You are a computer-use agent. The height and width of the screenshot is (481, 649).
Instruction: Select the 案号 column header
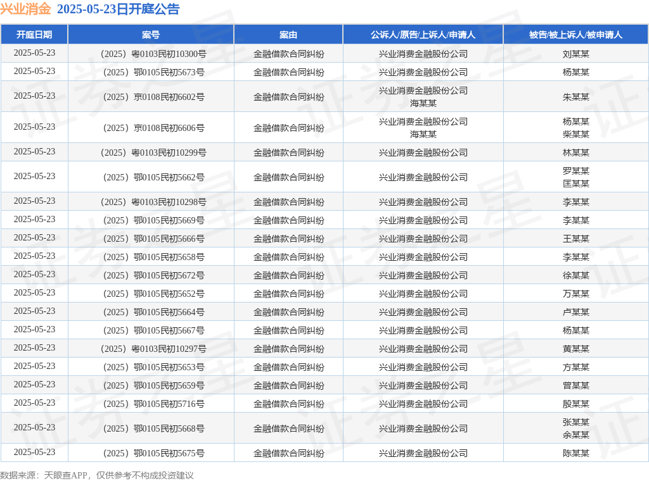coord(151,35)
